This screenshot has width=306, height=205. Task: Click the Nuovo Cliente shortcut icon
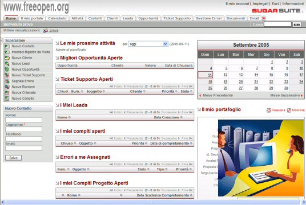[7, 58]
